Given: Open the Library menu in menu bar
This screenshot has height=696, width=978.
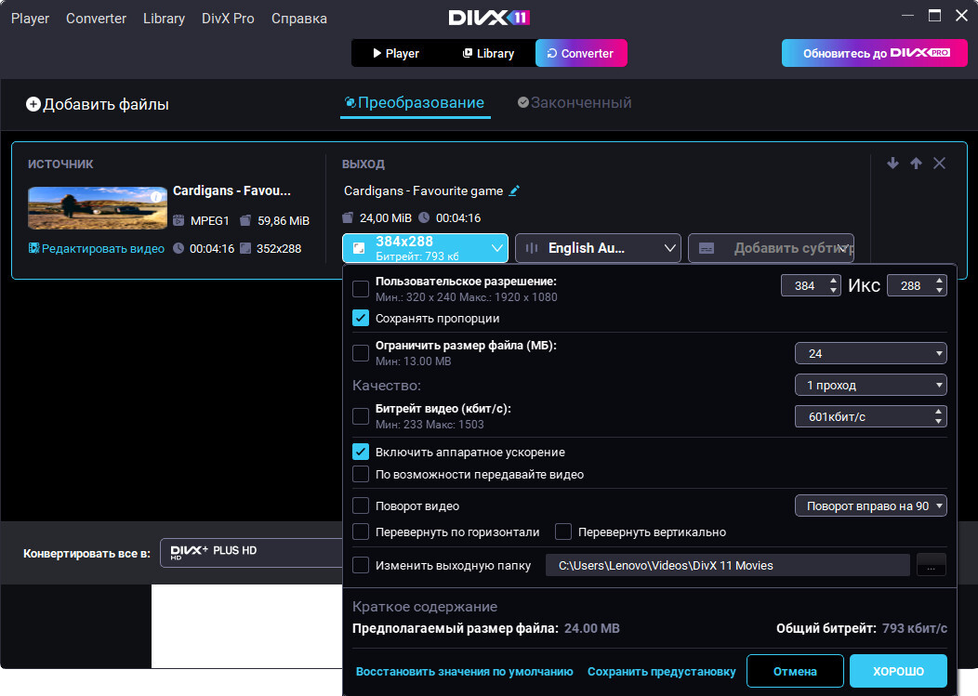Looking at the screenshot, I should 164,18.
